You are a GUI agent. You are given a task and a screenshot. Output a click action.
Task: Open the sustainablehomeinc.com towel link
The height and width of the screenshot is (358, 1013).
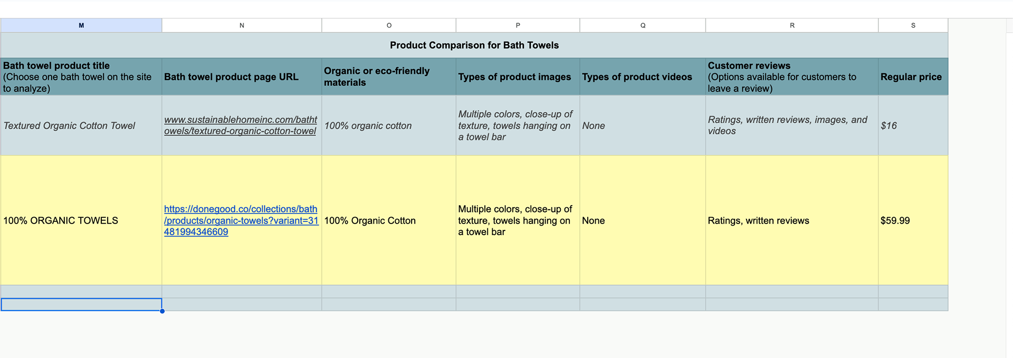(241, 125)
